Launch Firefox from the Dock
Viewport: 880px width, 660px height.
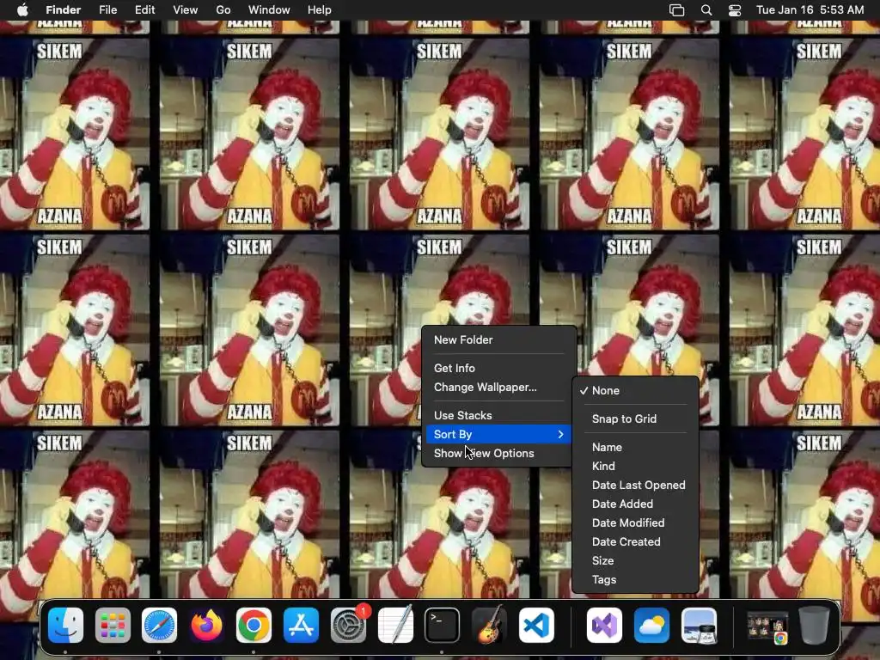tap(206, 626)
